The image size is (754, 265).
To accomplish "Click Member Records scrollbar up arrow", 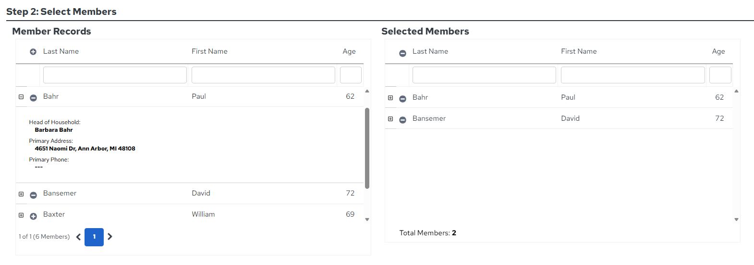I will click(367, 91).
